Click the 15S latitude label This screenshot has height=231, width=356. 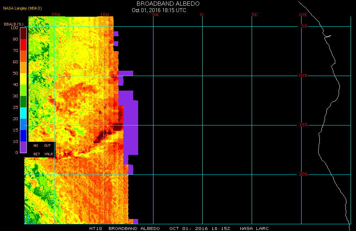pyautogui.click(x=304, y=125)
